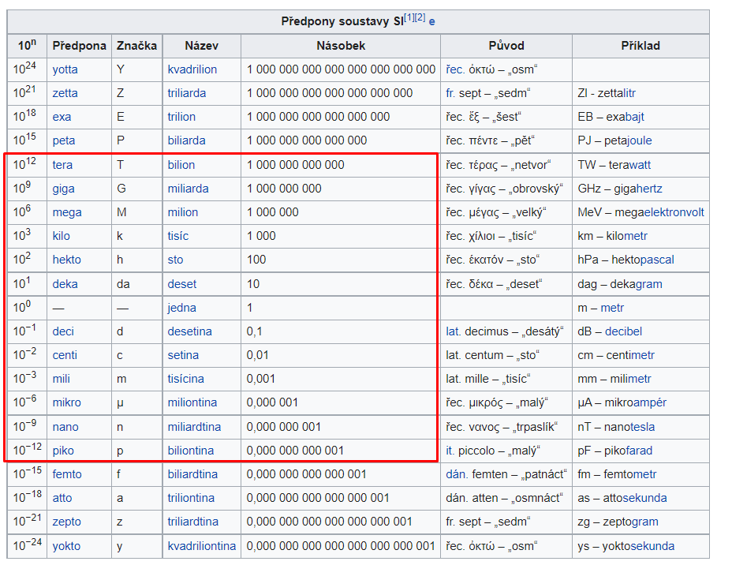Open the miliarda number name link
Screen dimensions: 732x565
point(188,189)
